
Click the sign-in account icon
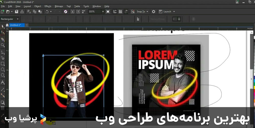[237, 2]
